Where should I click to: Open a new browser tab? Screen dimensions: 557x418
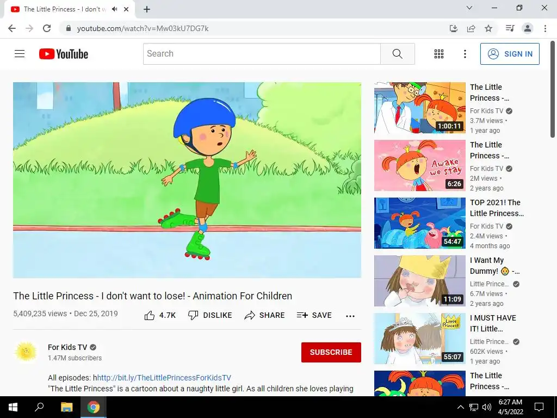(147, 9)
